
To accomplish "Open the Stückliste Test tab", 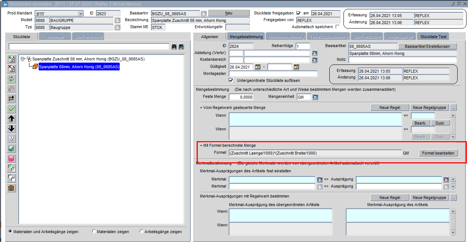I will coord(433,37).
